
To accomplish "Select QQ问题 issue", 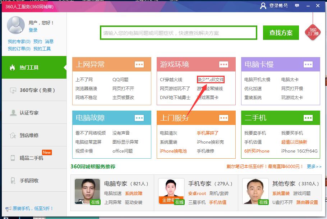I will point(120,80).
